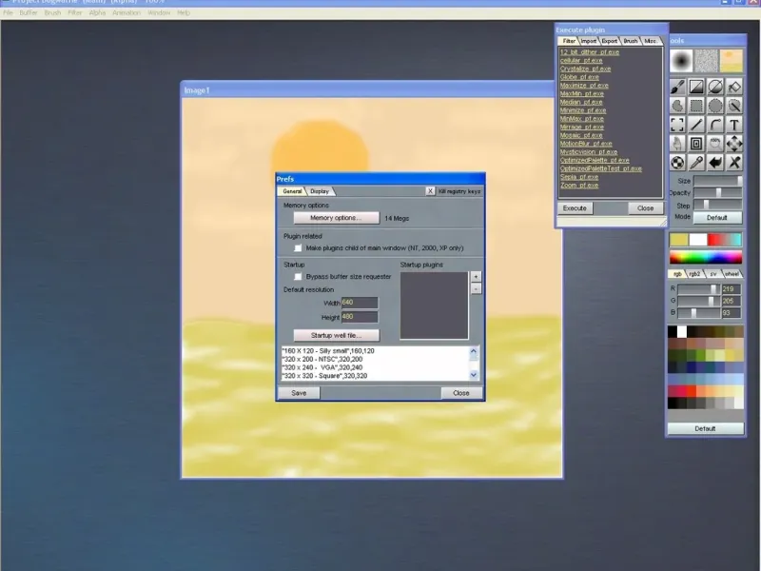Click the X clear tool icon

point(734,163)
